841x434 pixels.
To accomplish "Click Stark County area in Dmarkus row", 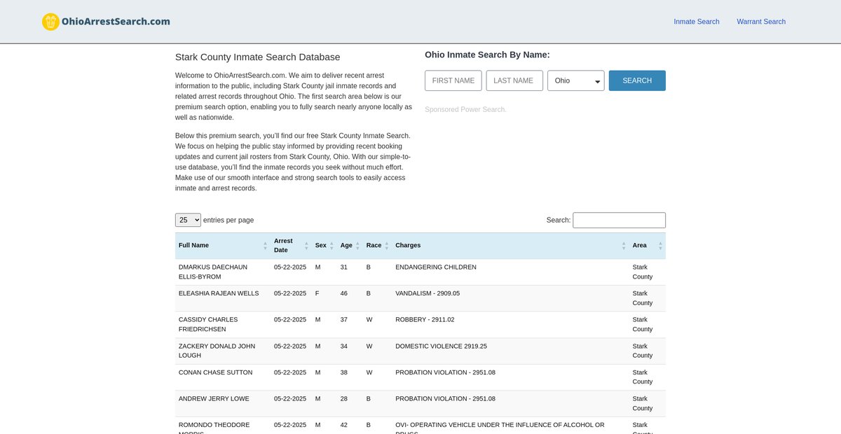I will (x=643, y=272).
